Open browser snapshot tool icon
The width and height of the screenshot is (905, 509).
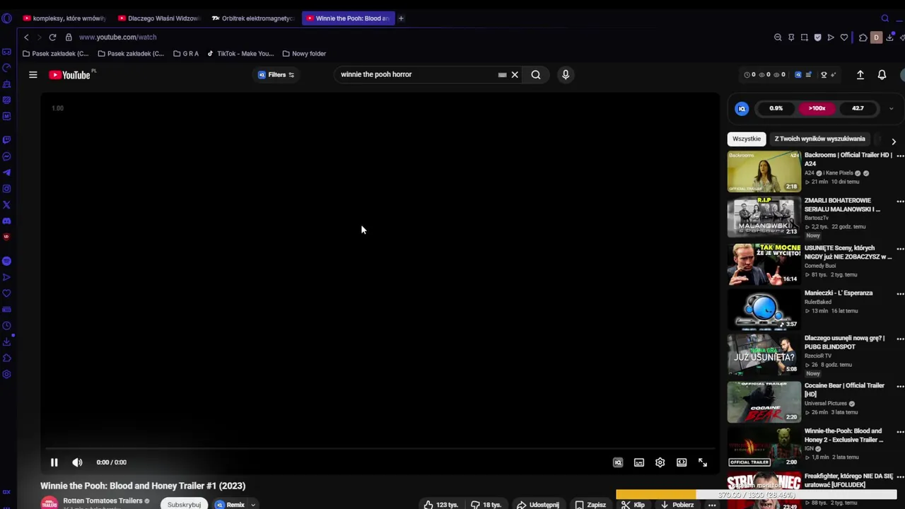click(805, 37)
